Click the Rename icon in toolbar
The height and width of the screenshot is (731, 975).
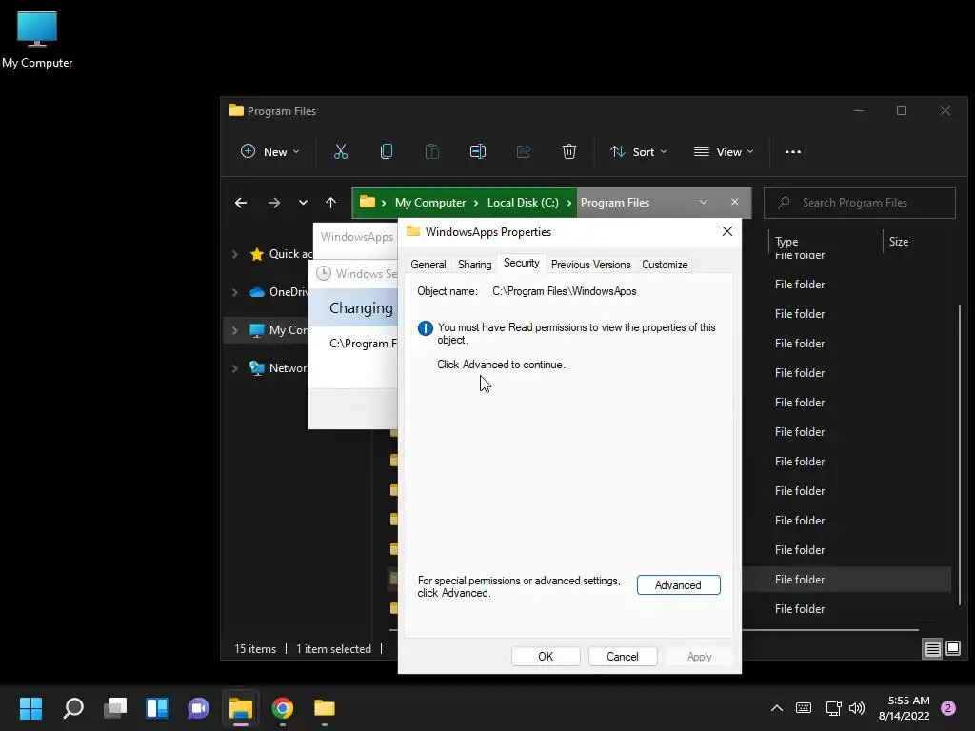tap(478, 151)
